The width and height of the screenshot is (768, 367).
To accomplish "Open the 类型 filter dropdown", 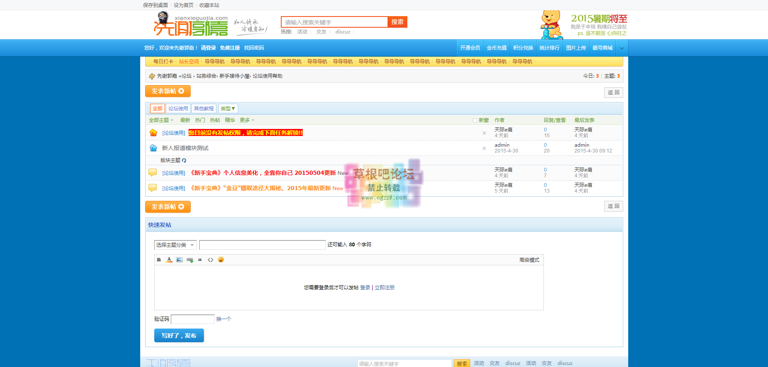I will pos(228,109).
